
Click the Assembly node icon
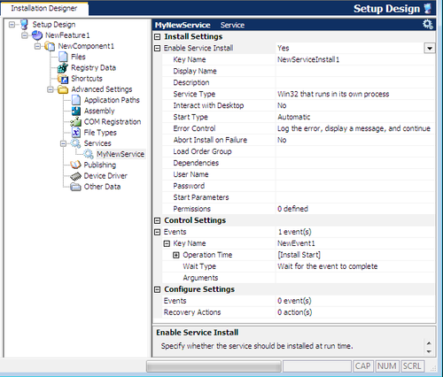[x=76, y=111]
